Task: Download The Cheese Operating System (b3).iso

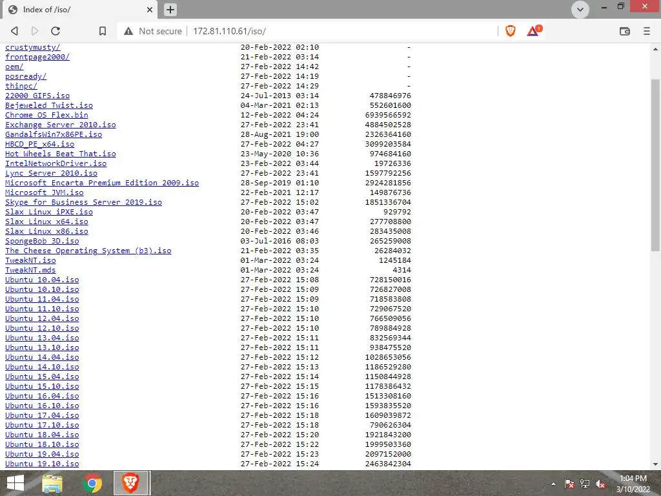Action: (x=88, y=251)
